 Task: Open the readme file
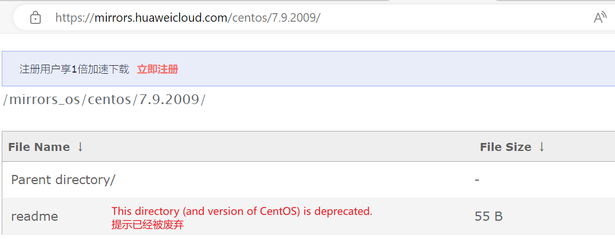(34, 217)
